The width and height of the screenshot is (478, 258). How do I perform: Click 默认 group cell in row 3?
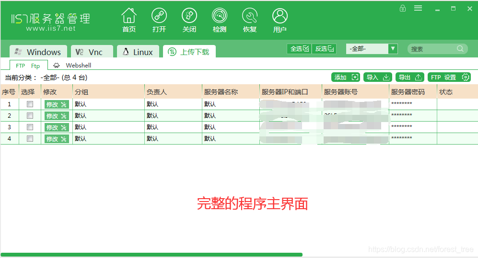108,127
